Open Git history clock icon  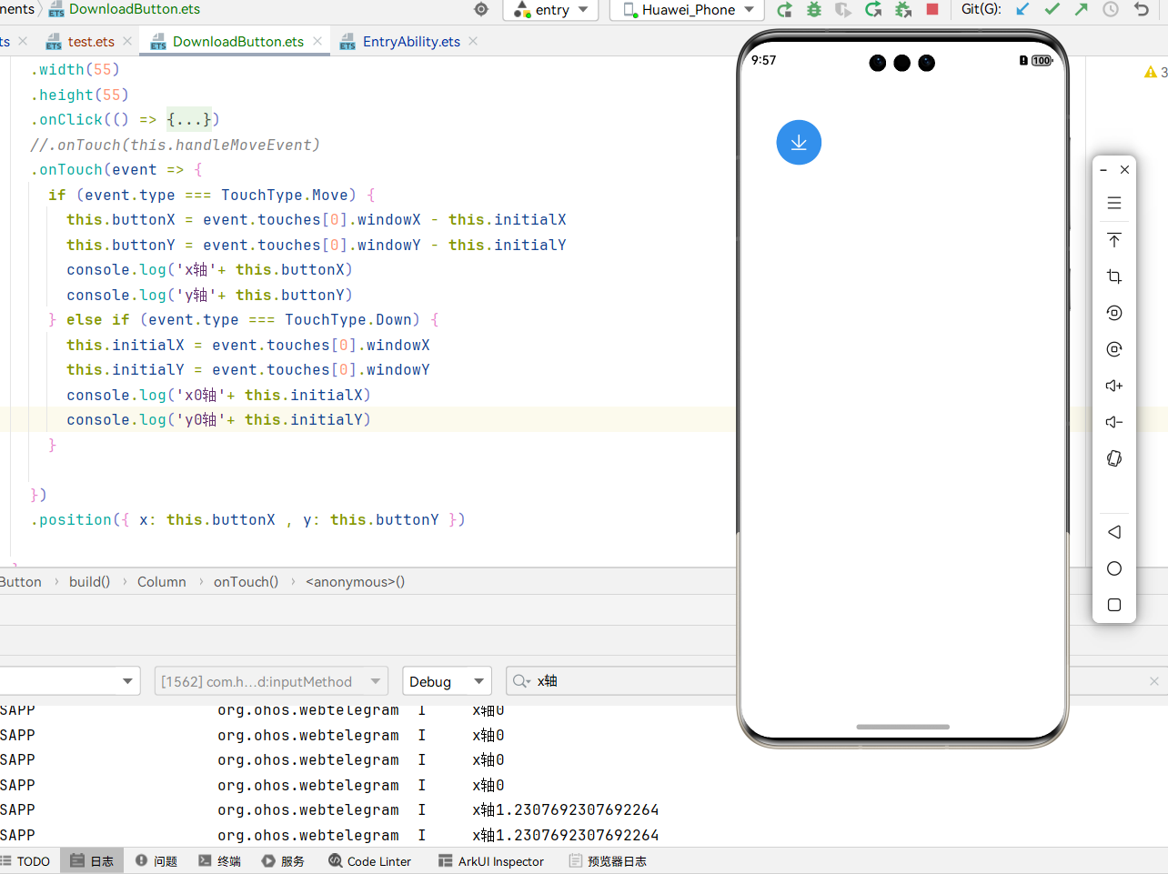1111,9
